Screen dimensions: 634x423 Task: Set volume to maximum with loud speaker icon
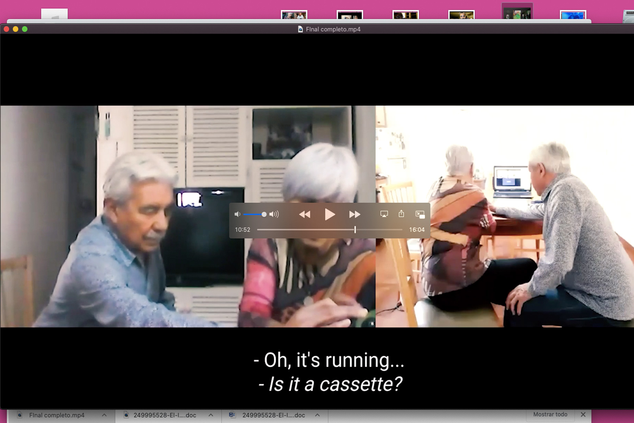274,214
